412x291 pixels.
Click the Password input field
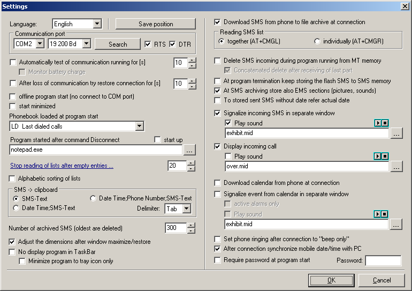pyautogui.click(x=383, y=260)
